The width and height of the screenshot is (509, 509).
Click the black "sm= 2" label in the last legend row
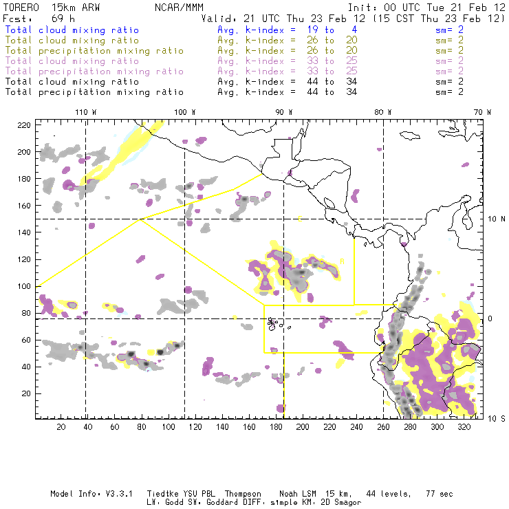(x=449, y=92)
